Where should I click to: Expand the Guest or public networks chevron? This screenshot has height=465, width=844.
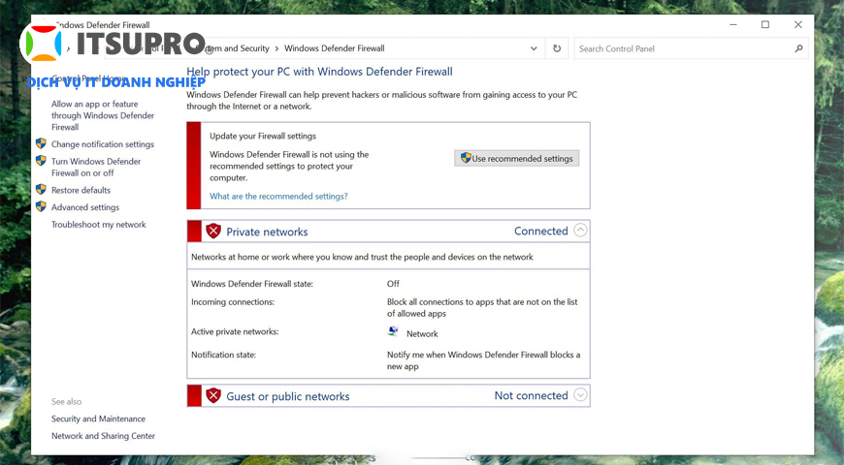[x=580, y=394]
